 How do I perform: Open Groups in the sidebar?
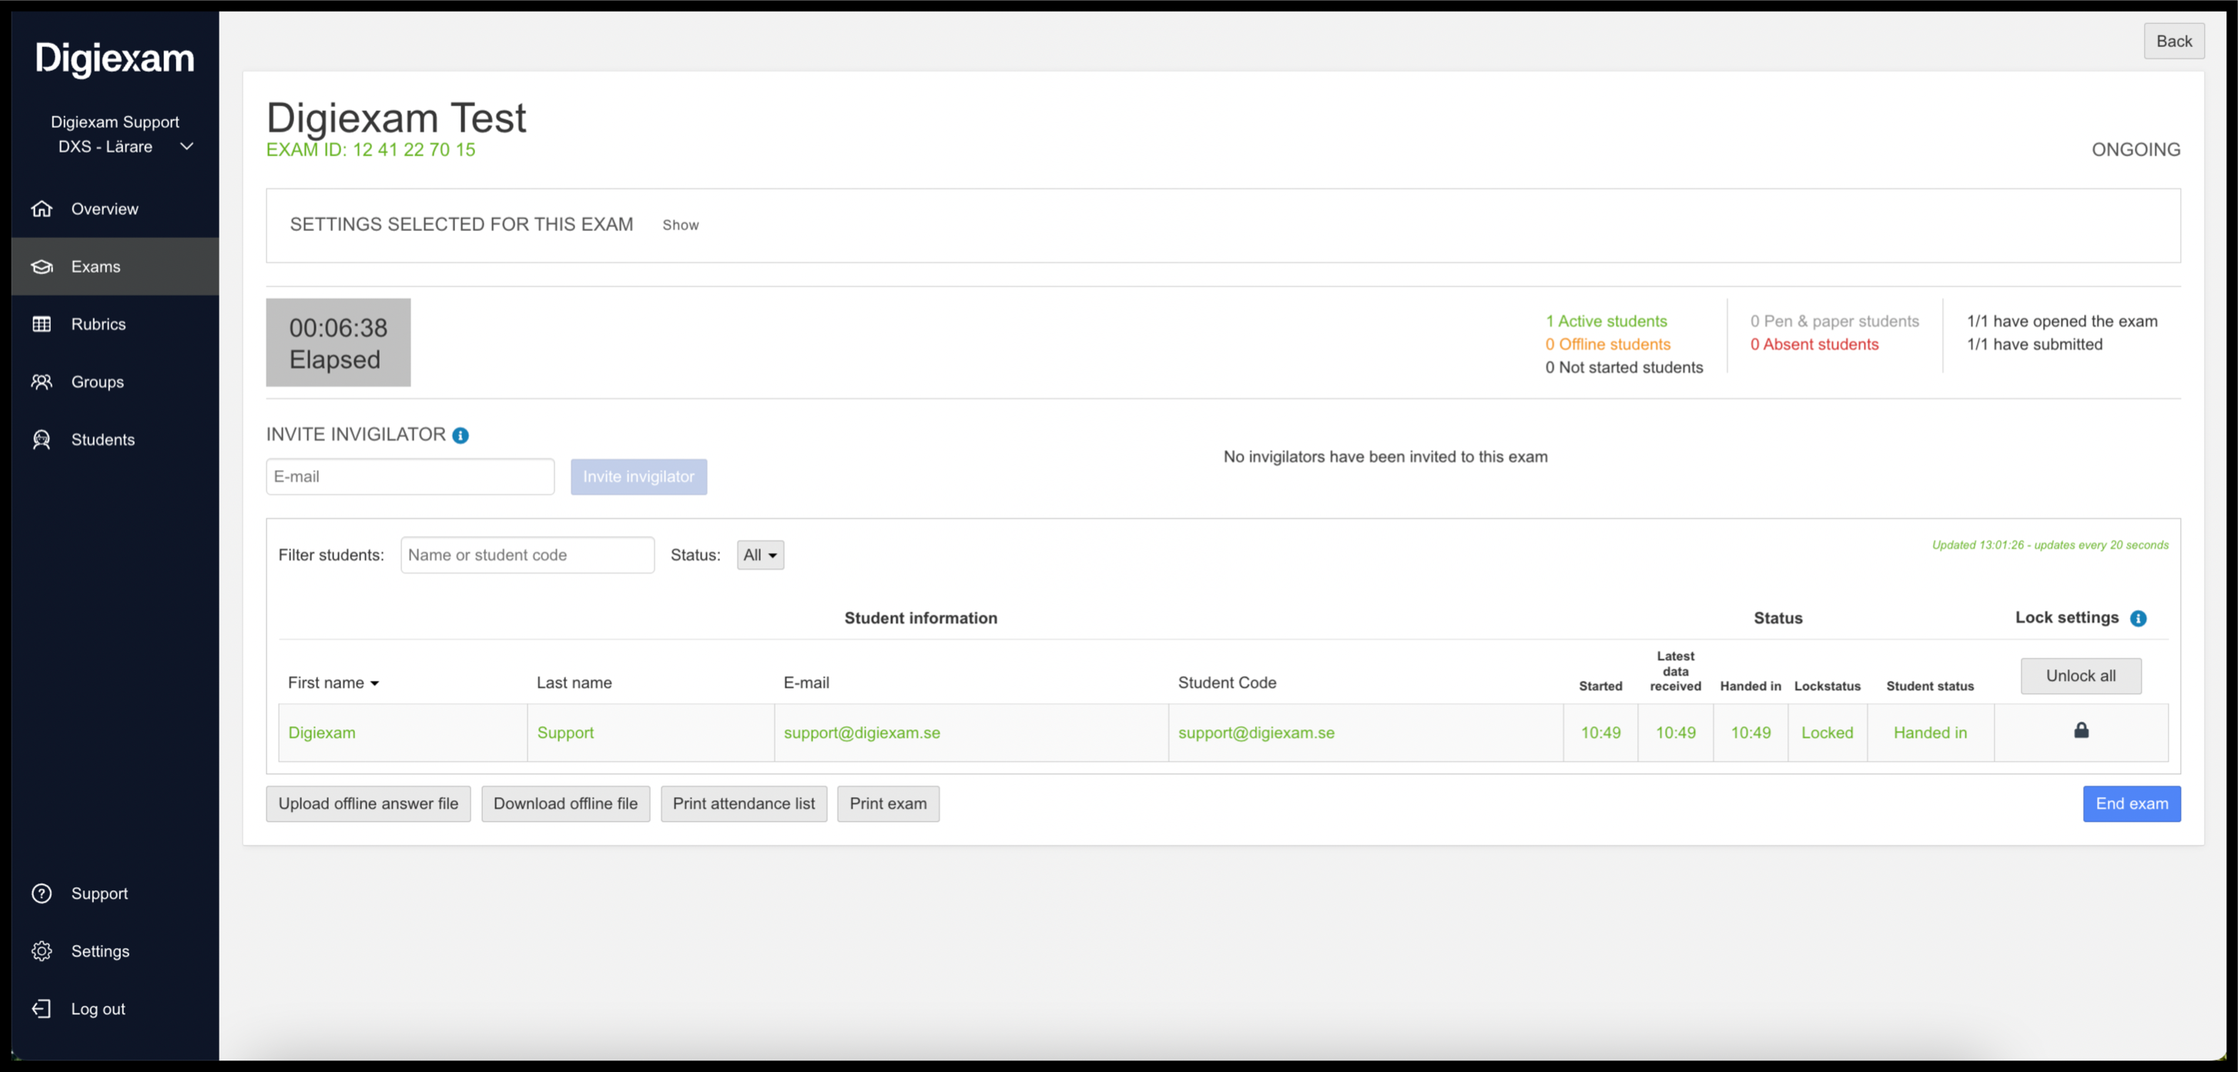(115, 381)
